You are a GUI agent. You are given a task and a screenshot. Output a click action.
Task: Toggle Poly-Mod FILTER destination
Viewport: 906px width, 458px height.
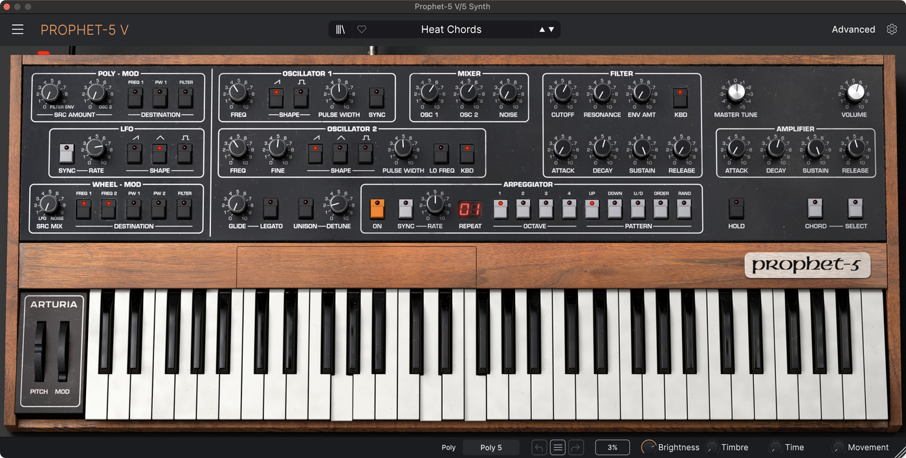coord(186,98)
